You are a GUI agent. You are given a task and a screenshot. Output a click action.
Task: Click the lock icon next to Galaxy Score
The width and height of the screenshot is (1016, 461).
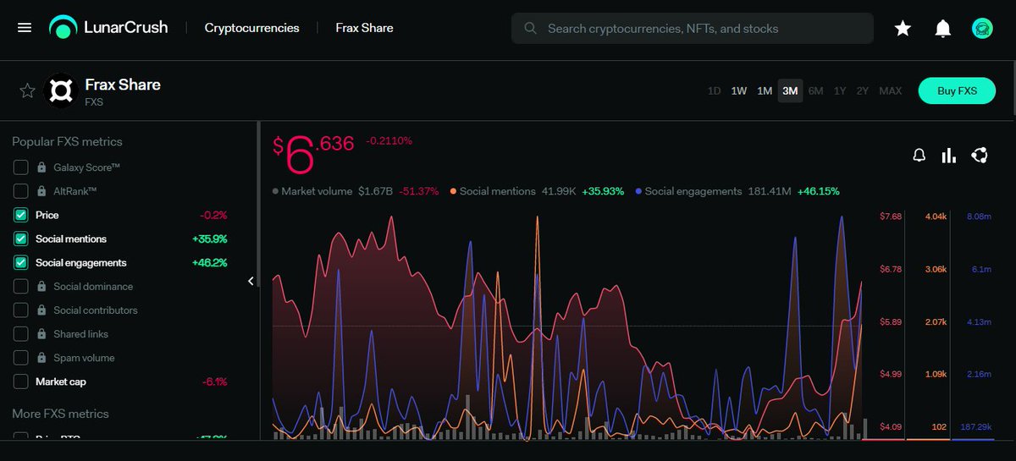tap(41, 167)
